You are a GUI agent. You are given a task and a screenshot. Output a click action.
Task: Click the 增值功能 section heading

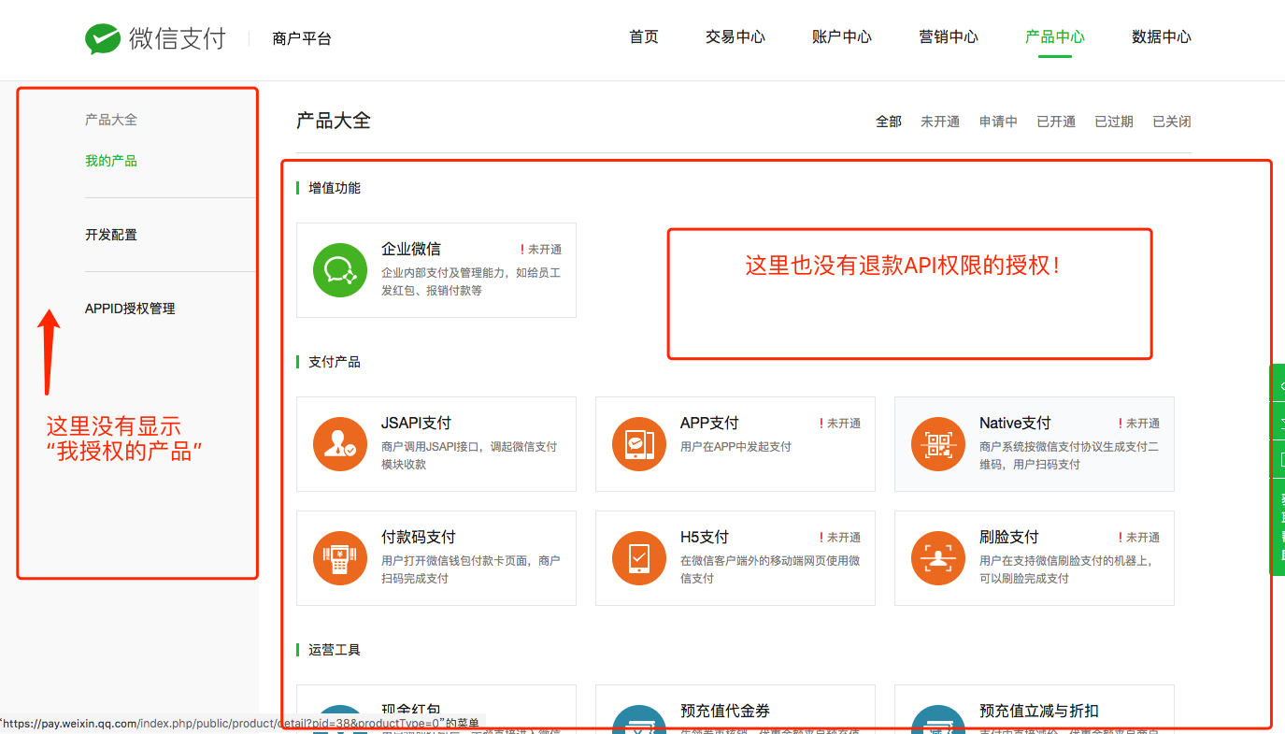[335, 188]
